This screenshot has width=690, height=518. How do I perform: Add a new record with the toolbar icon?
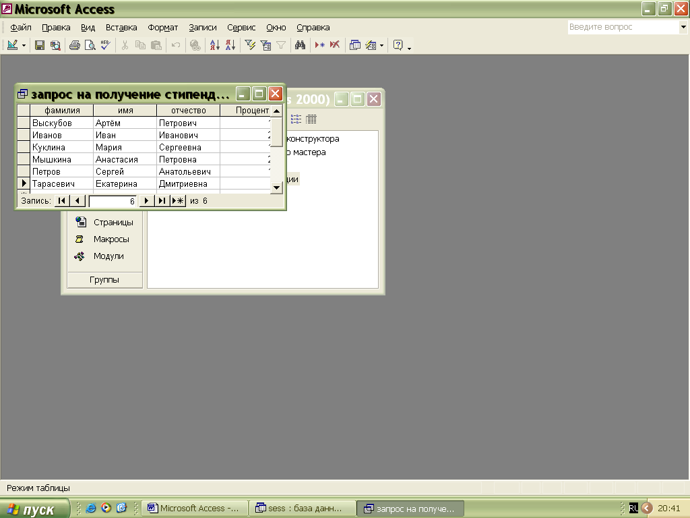[319, 45]
